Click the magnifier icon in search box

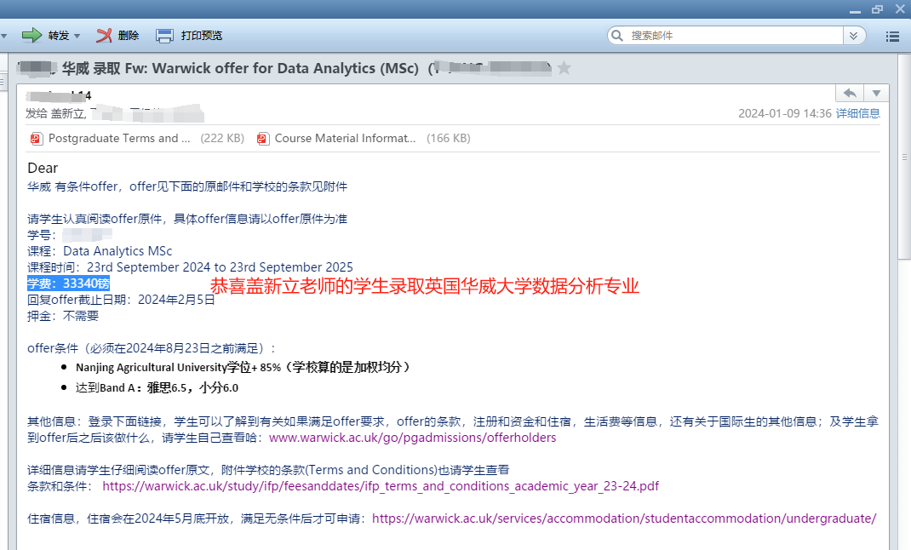click(618, 36)
